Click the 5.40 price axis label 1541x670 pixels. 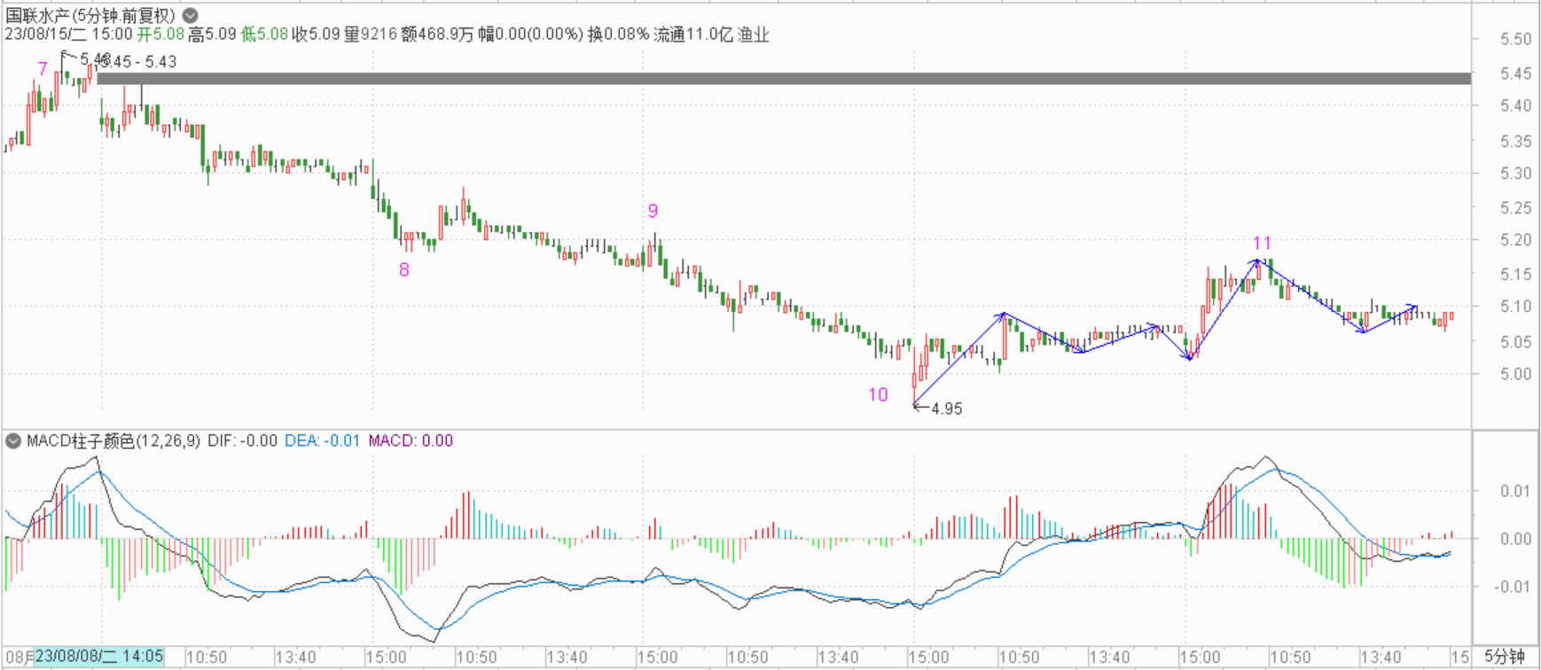click(x=1515, y=105)
